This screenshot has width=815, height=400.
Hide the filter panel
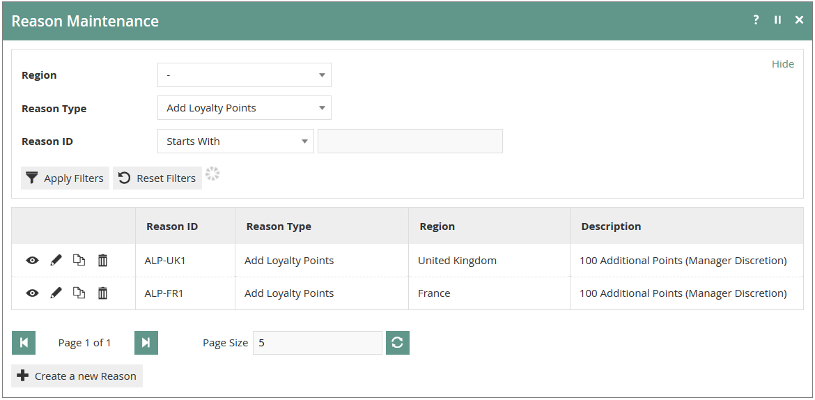point(783,64)
